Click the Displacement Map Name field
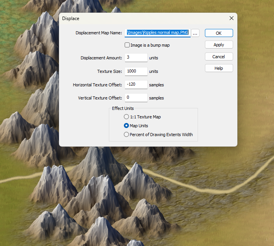The image size is (274, 246). point(157,33)
